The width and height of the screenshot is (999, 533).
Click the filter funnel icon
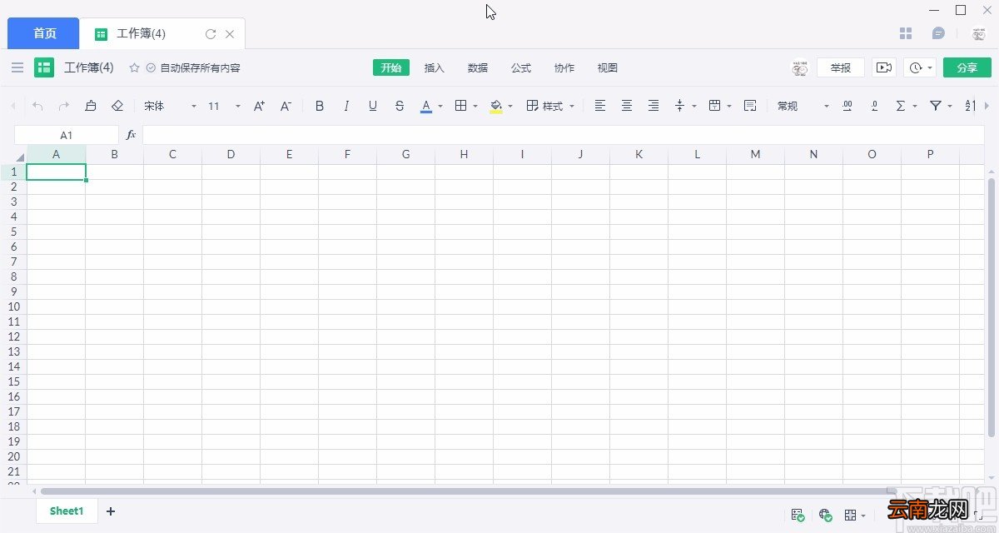pos(936,106)
